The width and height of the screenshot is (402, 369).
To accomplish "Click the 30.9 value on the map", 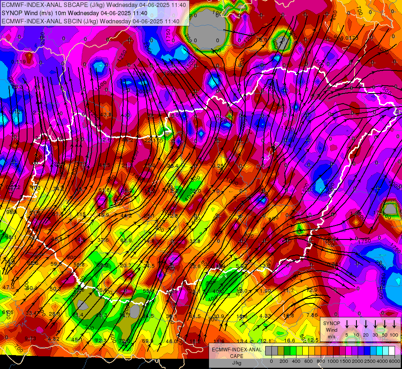I will click(x=219, y=317).
